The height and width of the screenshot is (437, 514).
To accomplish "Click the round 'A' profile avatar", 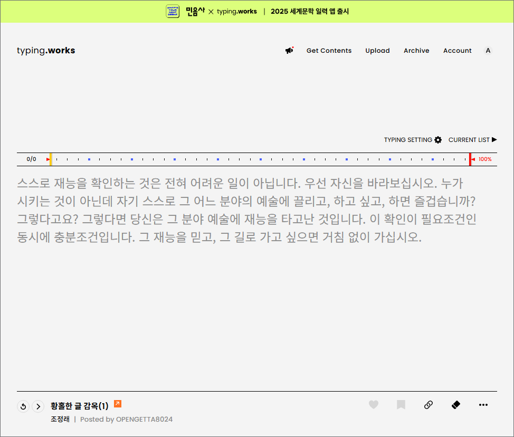I will pos(488,51).
